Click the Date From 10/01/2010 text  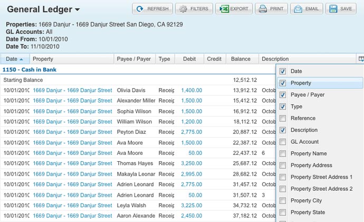[x=37, y=39]
